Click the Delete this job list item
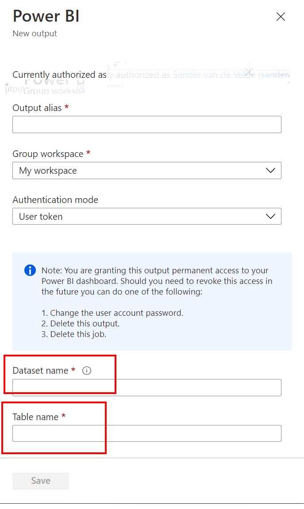 74,334
